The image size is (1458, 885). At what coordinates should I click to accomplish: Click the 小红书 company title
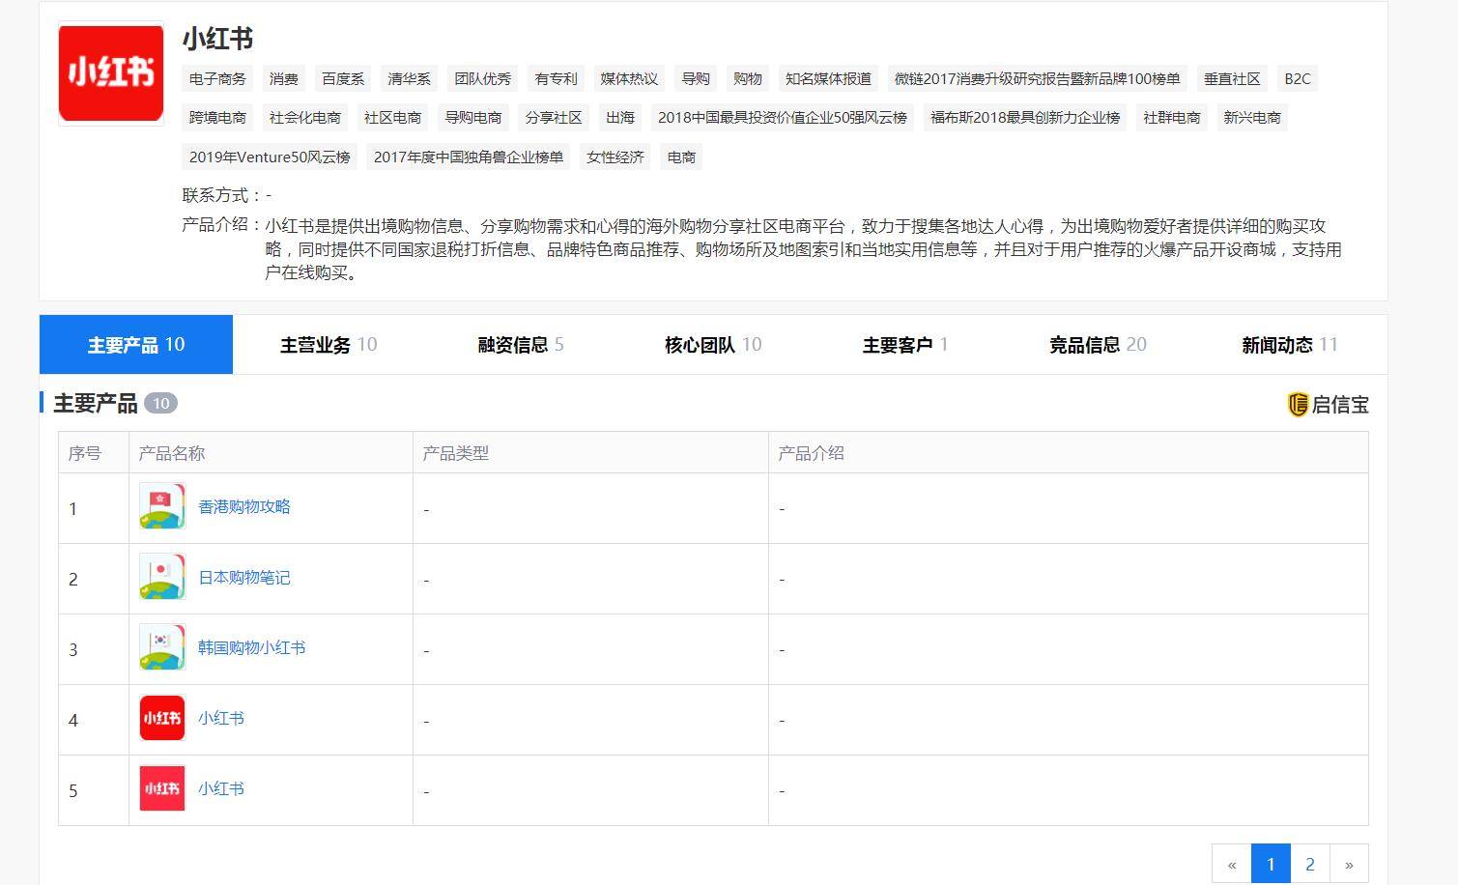[x=217, y=39]
